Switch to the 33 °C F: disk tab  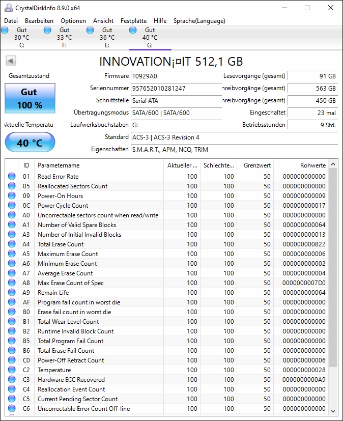65,37
